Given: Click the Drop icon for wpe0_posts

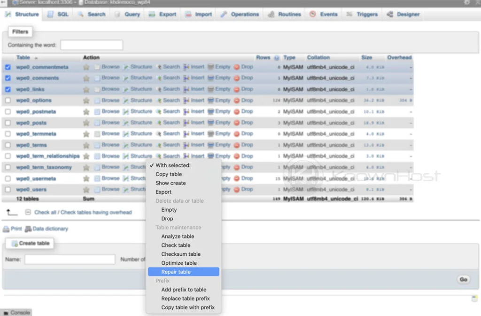Looking at the screenshot, I should pyautogui.click(x=237, y=123).
